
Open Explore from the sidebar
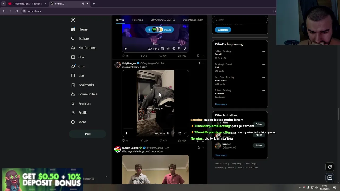pos(80,38)
